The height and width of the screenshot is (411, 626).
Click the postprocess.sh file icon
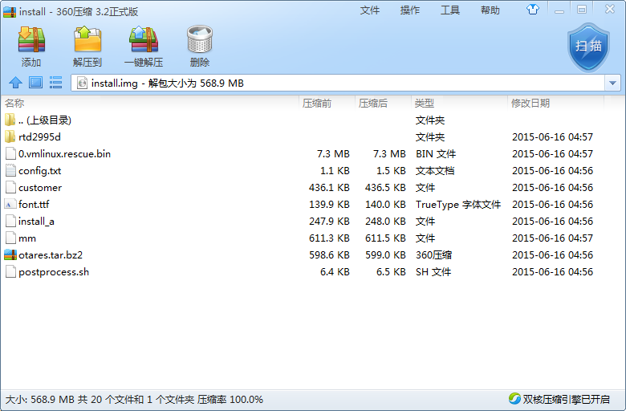(x=10, y=272)
